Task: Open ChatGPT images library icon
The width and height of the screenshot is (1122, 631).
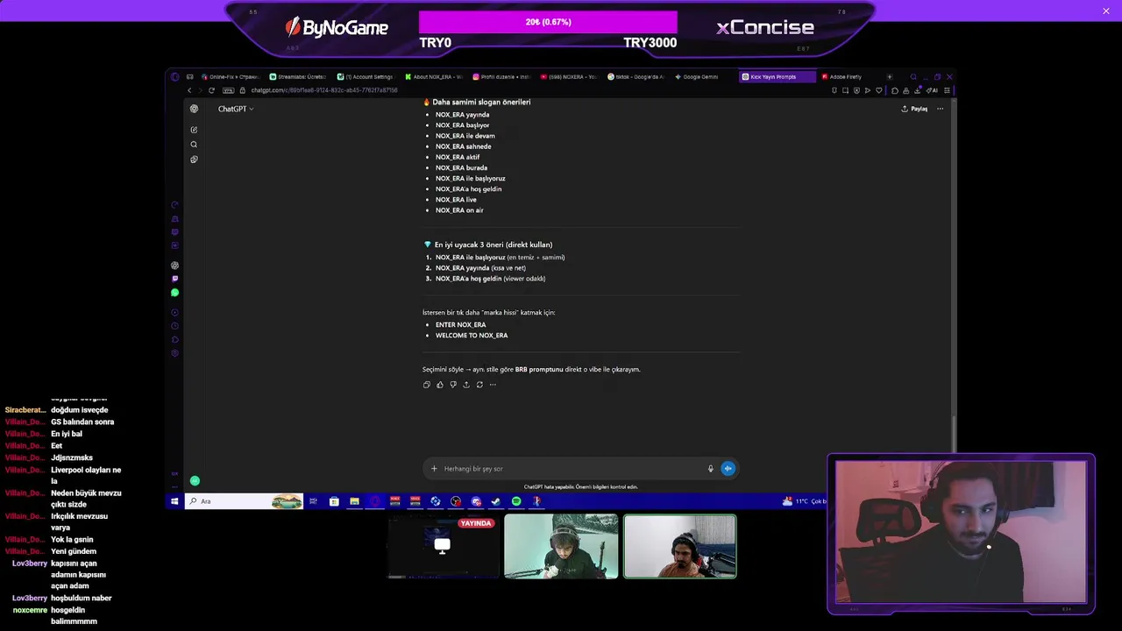Action: pos(194,160)
